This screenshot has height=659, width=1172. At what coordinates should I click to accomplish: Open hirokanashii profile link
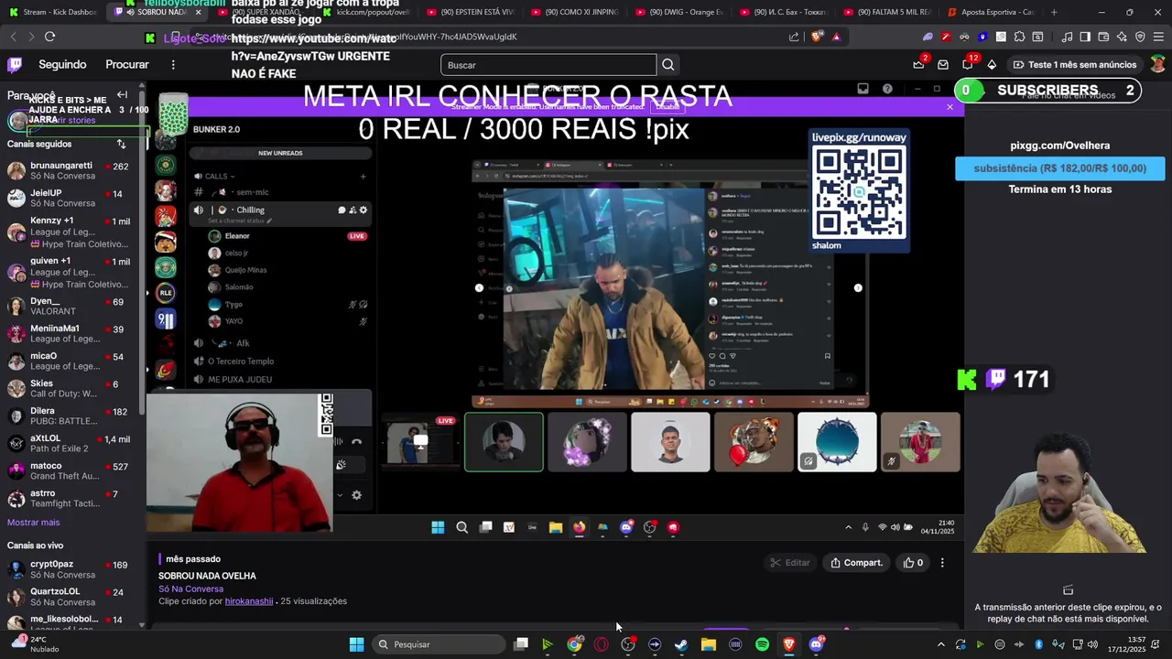point(249,601)
